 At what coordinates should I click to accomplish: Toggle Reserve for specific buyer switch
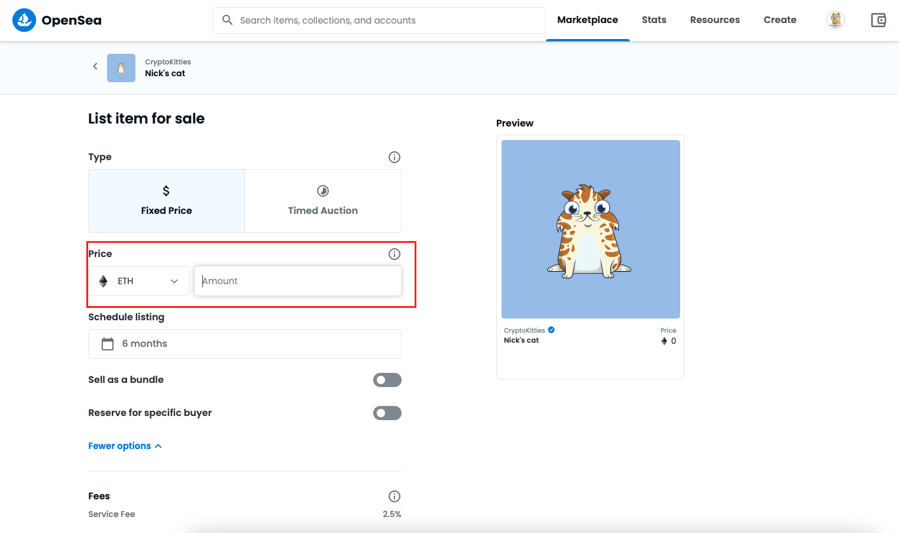tap(387, 413)
